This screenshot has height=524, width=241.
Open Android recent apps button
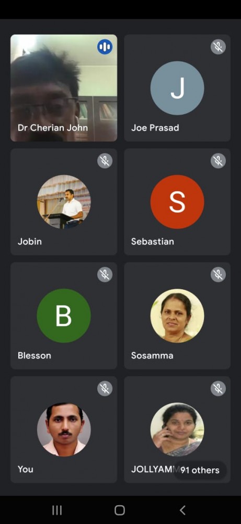pos(57,510)
